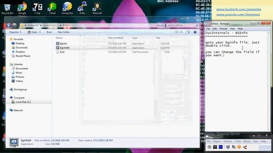Expand the Local Disk (C:) breadcrumb arrow
273x153 pixels.
(x=61, y=25)
